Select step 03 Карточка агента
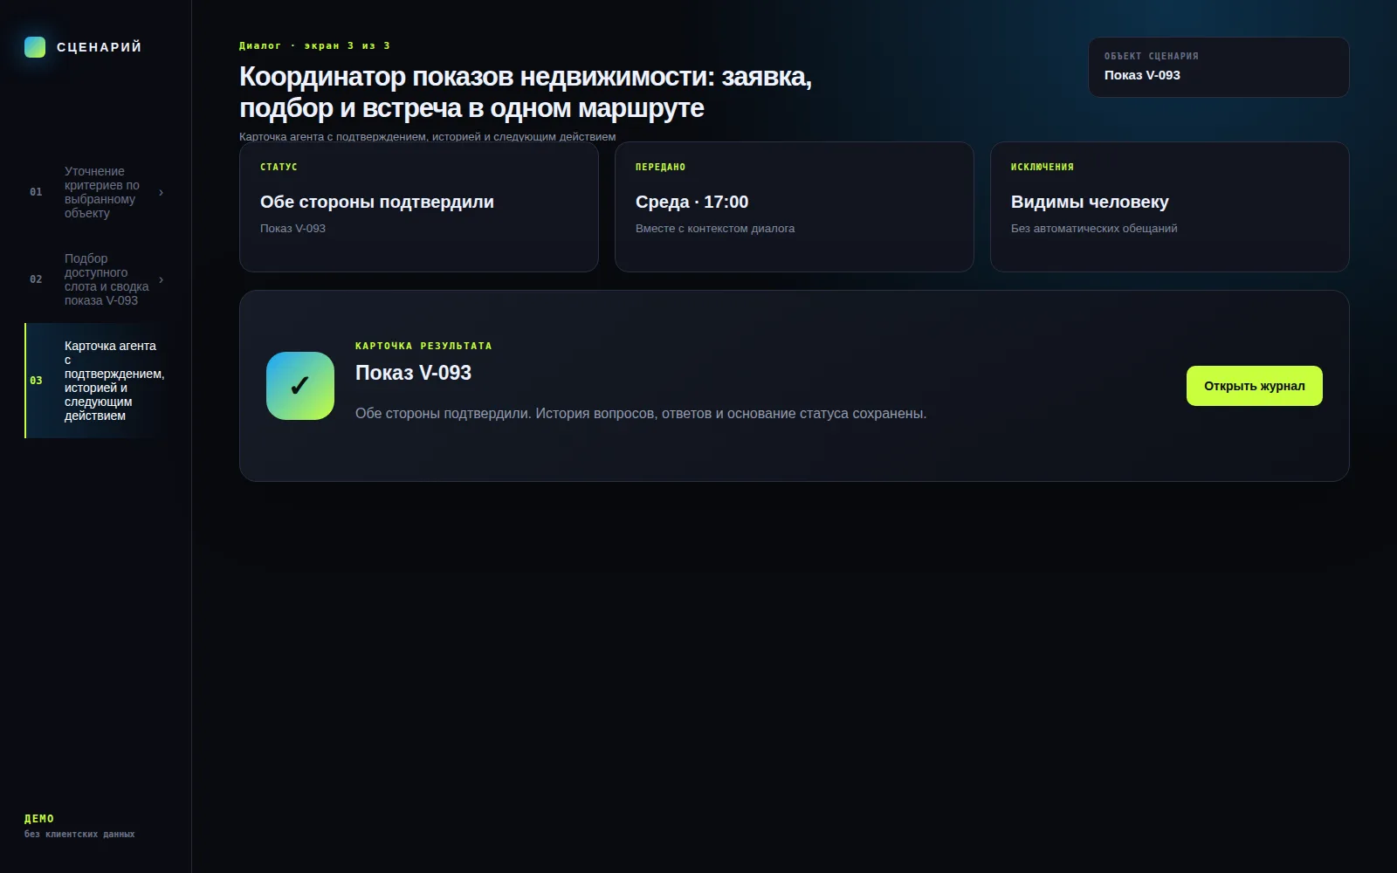Screen dimensions: 1397x873 point(96,381)
